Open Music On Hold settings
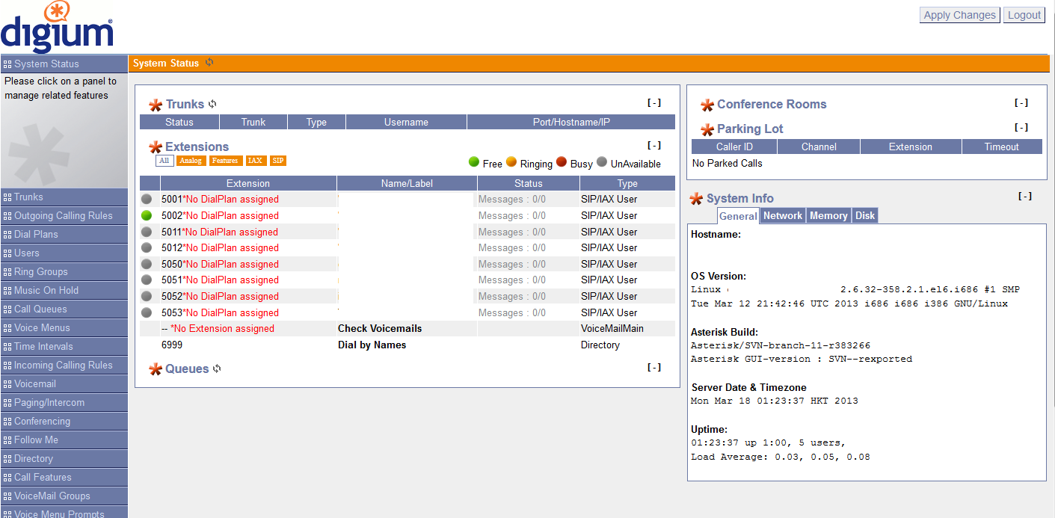Screen dimensions: 1055x518 tap(64, 291)
